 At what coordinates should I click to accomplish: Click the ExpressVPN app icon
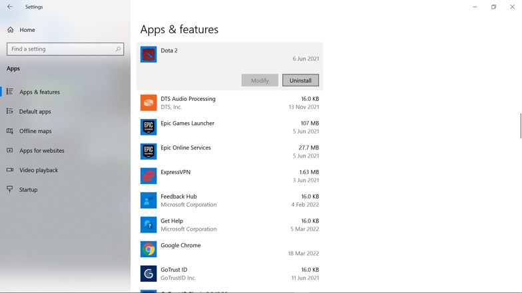(x=148, y=176)
